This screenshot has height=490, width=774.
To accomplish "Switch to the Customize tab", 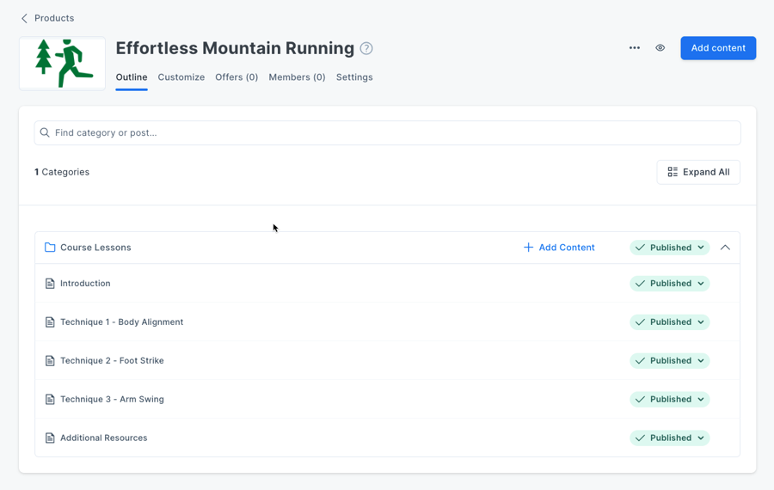I will 181,77.
